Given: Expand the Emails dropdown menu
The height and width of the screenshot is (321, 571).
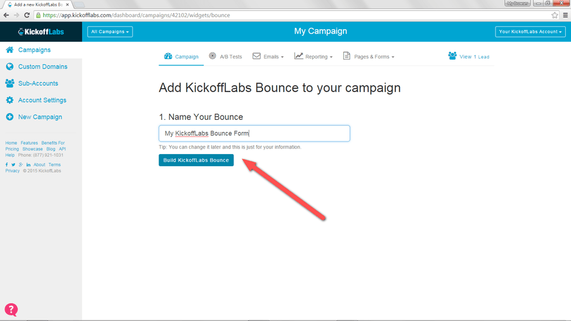Looking at the screenshot, I should (x=268, y=56).
